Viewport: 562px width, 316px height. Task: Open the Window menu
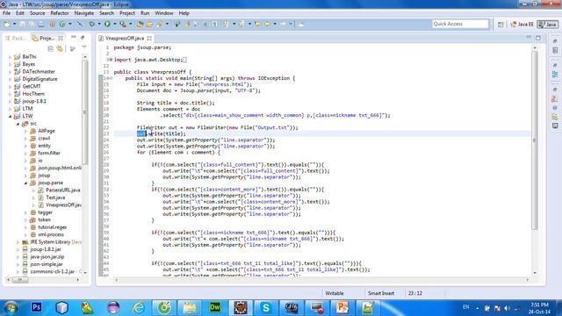point(164,13)
